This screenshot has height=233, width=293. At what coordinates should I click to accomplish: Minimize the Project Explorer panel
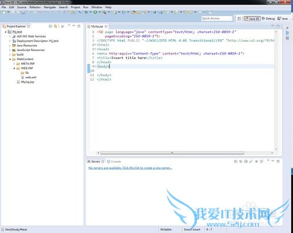tap(74, 26)
